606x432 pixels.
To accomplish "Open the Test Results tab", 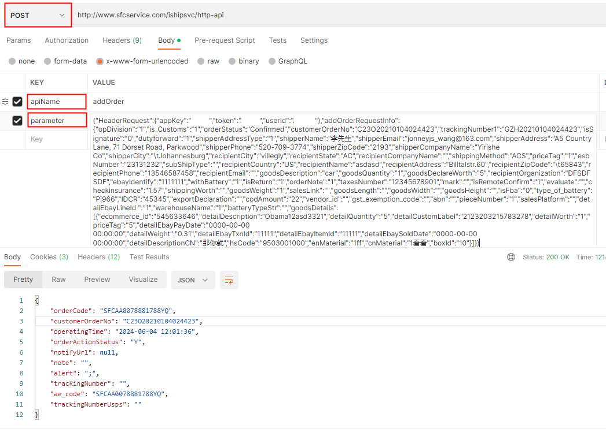I will pyautogui.click(x=149, y=257).
